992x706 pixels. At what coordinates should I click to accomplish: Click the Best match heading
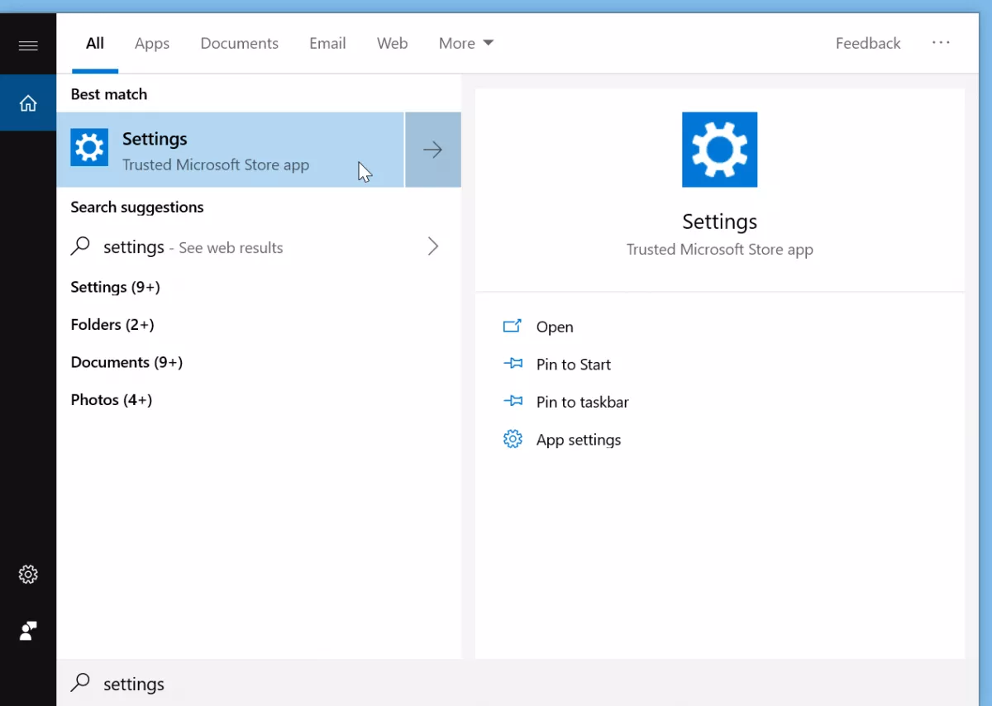point(109,94)
